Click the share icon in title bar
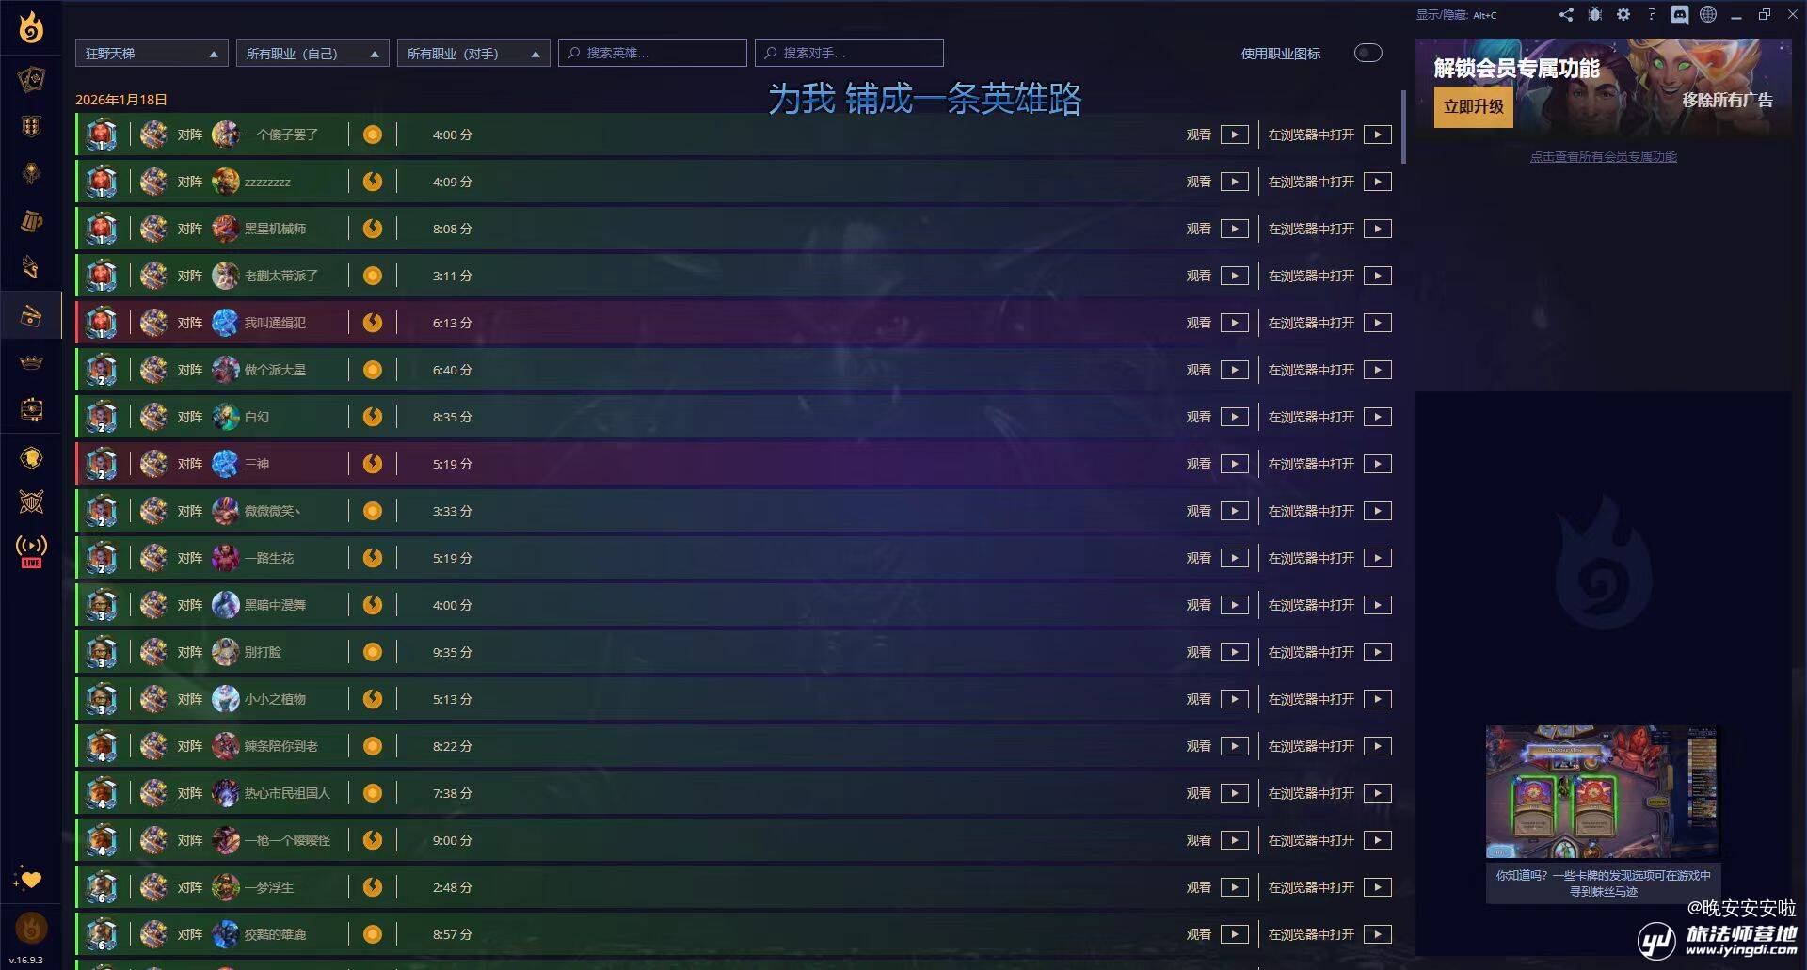This screenshot has width=1807, height=970. click(1566, 14)
